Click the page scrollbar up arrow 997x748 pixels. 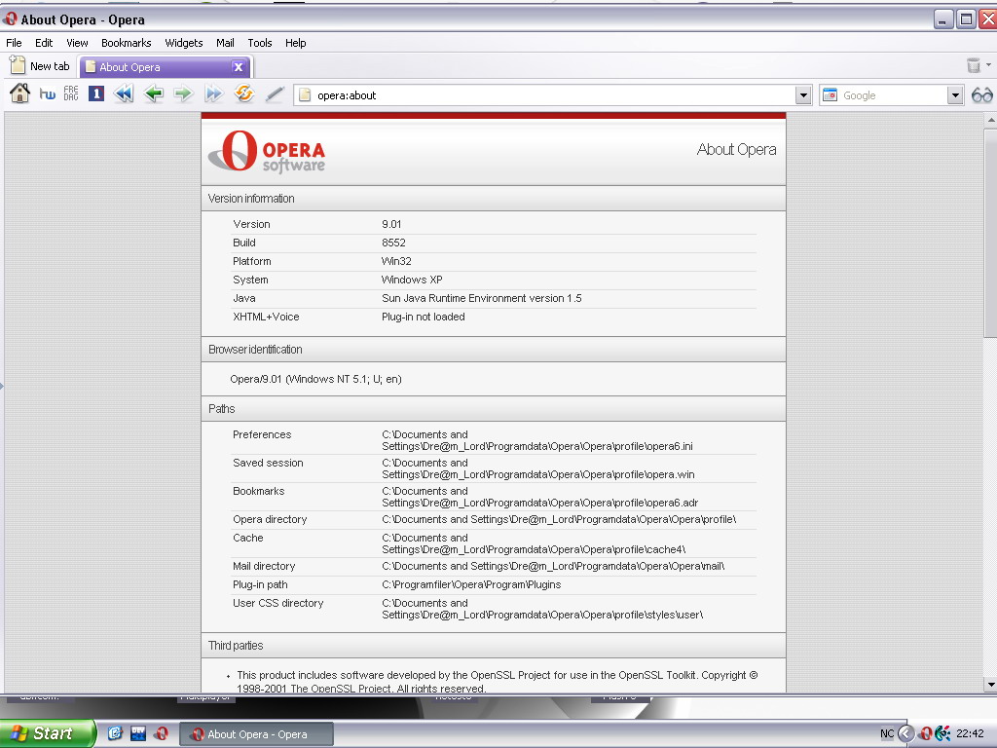pos(990,120)
